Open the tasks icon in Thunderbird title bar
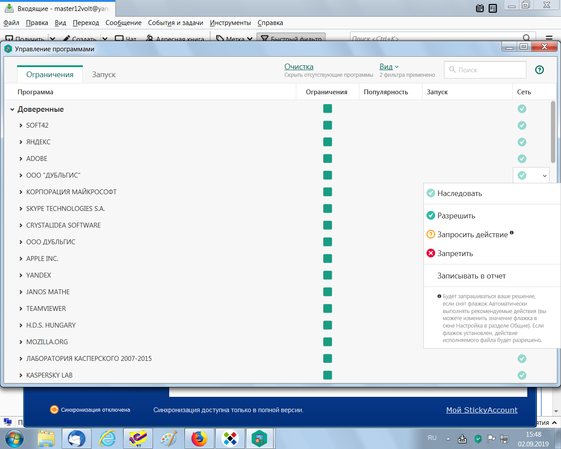Screen dimensions: 561x449 (x=493, y=8)
